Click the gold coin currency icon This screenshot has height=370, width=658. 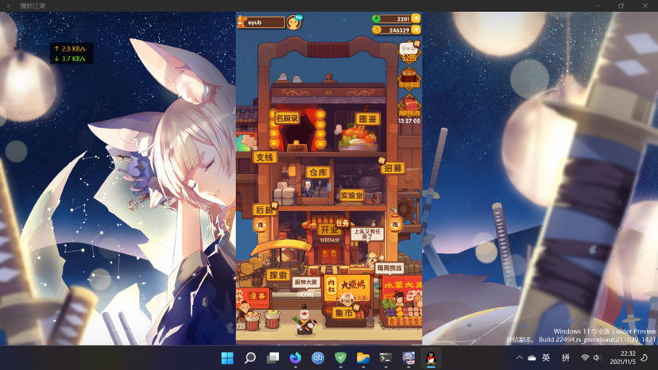tap(377, 29)
